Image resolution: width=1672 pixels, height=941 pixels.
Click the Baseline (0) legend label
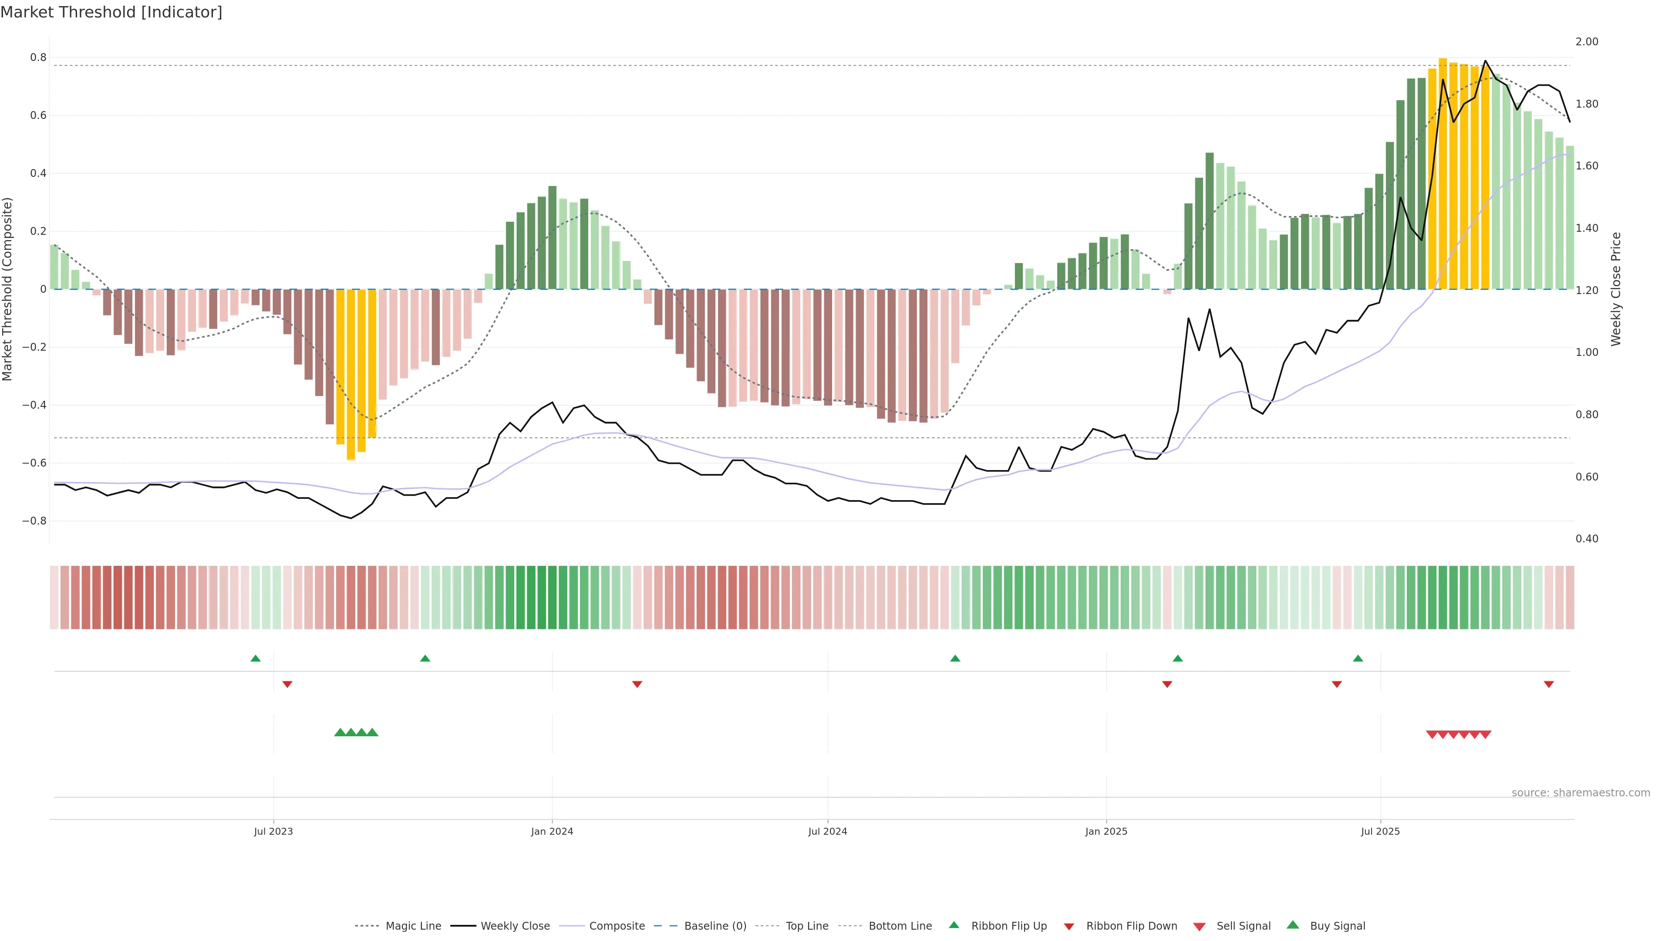click(x=715, y=926)
